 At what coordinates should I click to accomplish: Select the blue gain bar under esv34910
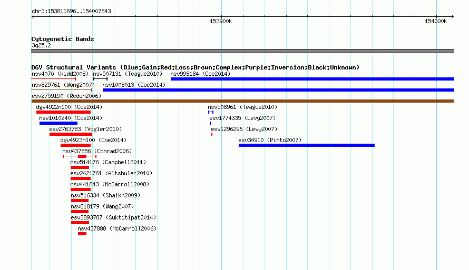[x=307, y=145]
